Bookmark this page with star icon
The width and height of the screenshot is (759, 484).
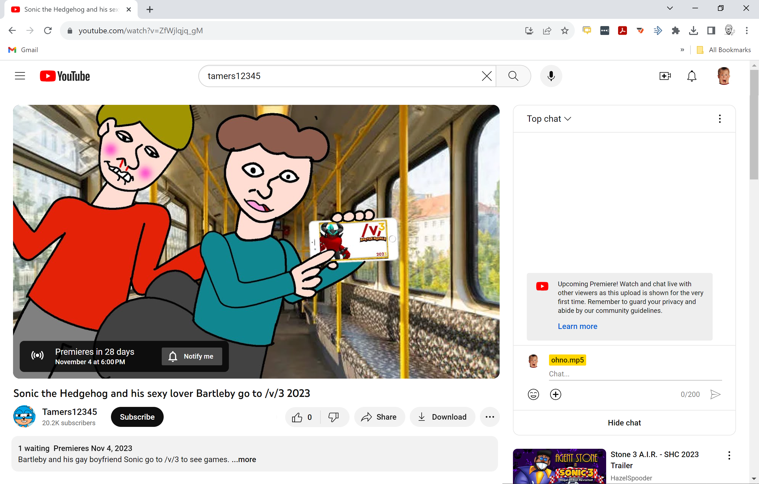[x=565, y=31]
